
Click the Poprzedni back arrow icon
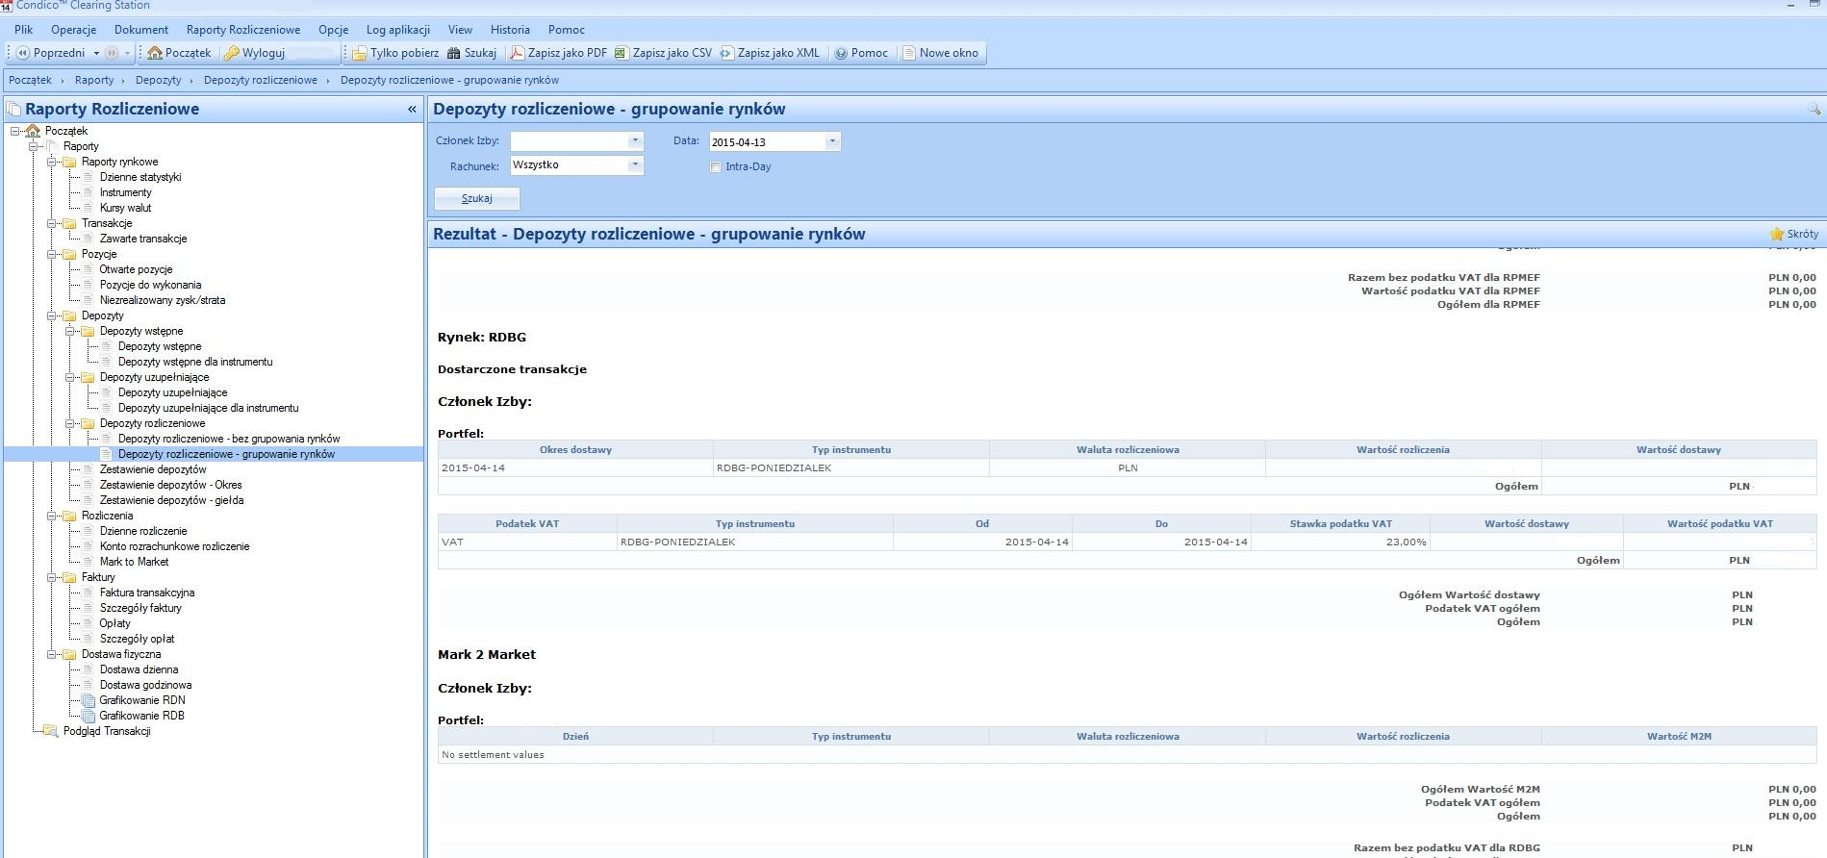pos(23,53)
